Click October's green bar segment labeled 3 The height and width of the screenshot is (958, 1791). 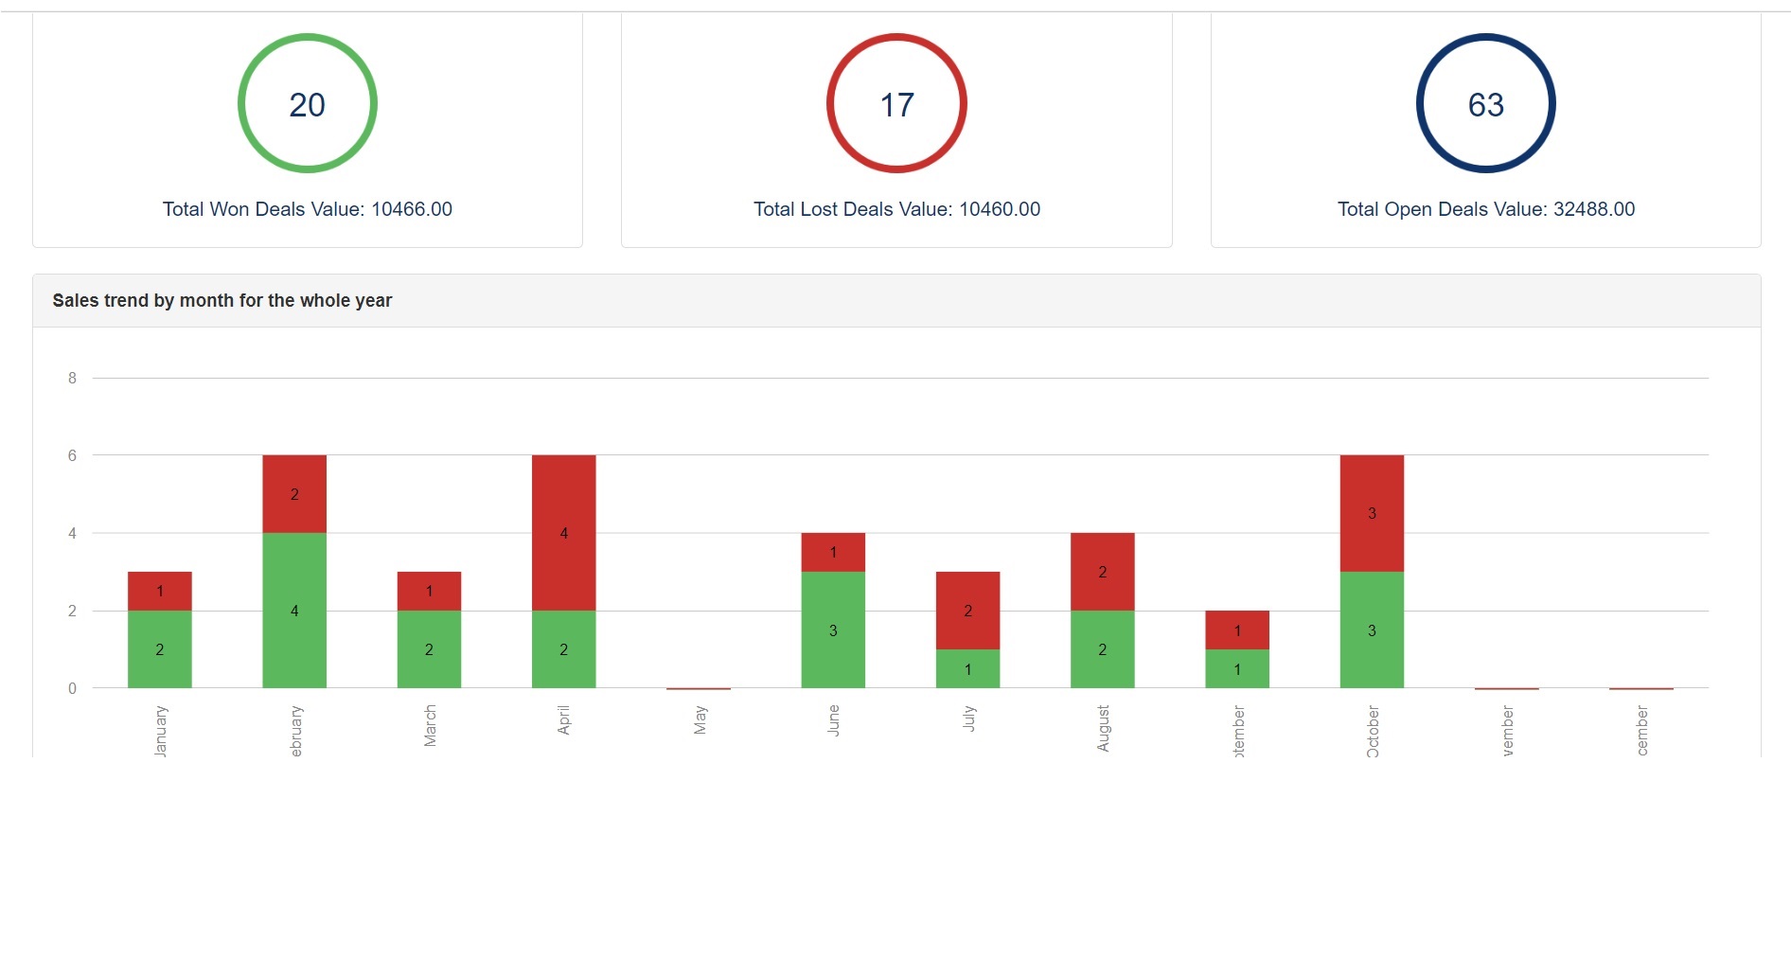click(1372, 630)
